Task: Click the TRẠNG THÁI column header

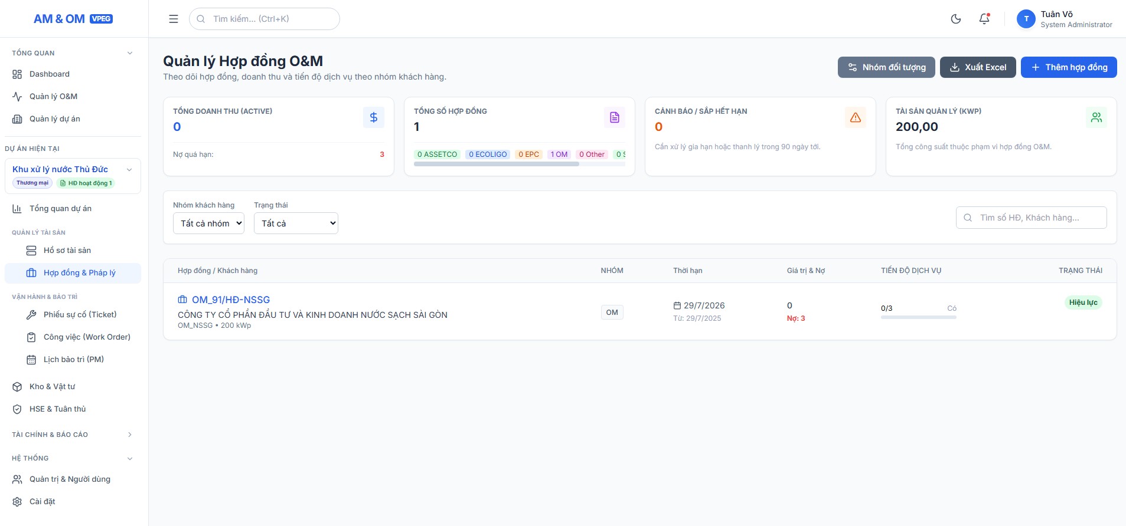Action: (1081, 271)
